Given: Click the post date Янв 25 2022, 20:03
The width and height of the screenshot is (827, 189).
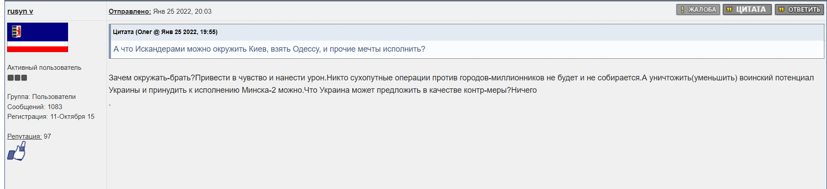Looking at the screenshot, I should (182, 11).
